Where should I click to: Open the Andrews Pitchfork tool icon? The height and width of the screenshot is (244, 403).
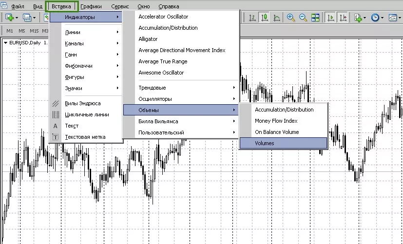pyautogui.click(x=56, y=104)
